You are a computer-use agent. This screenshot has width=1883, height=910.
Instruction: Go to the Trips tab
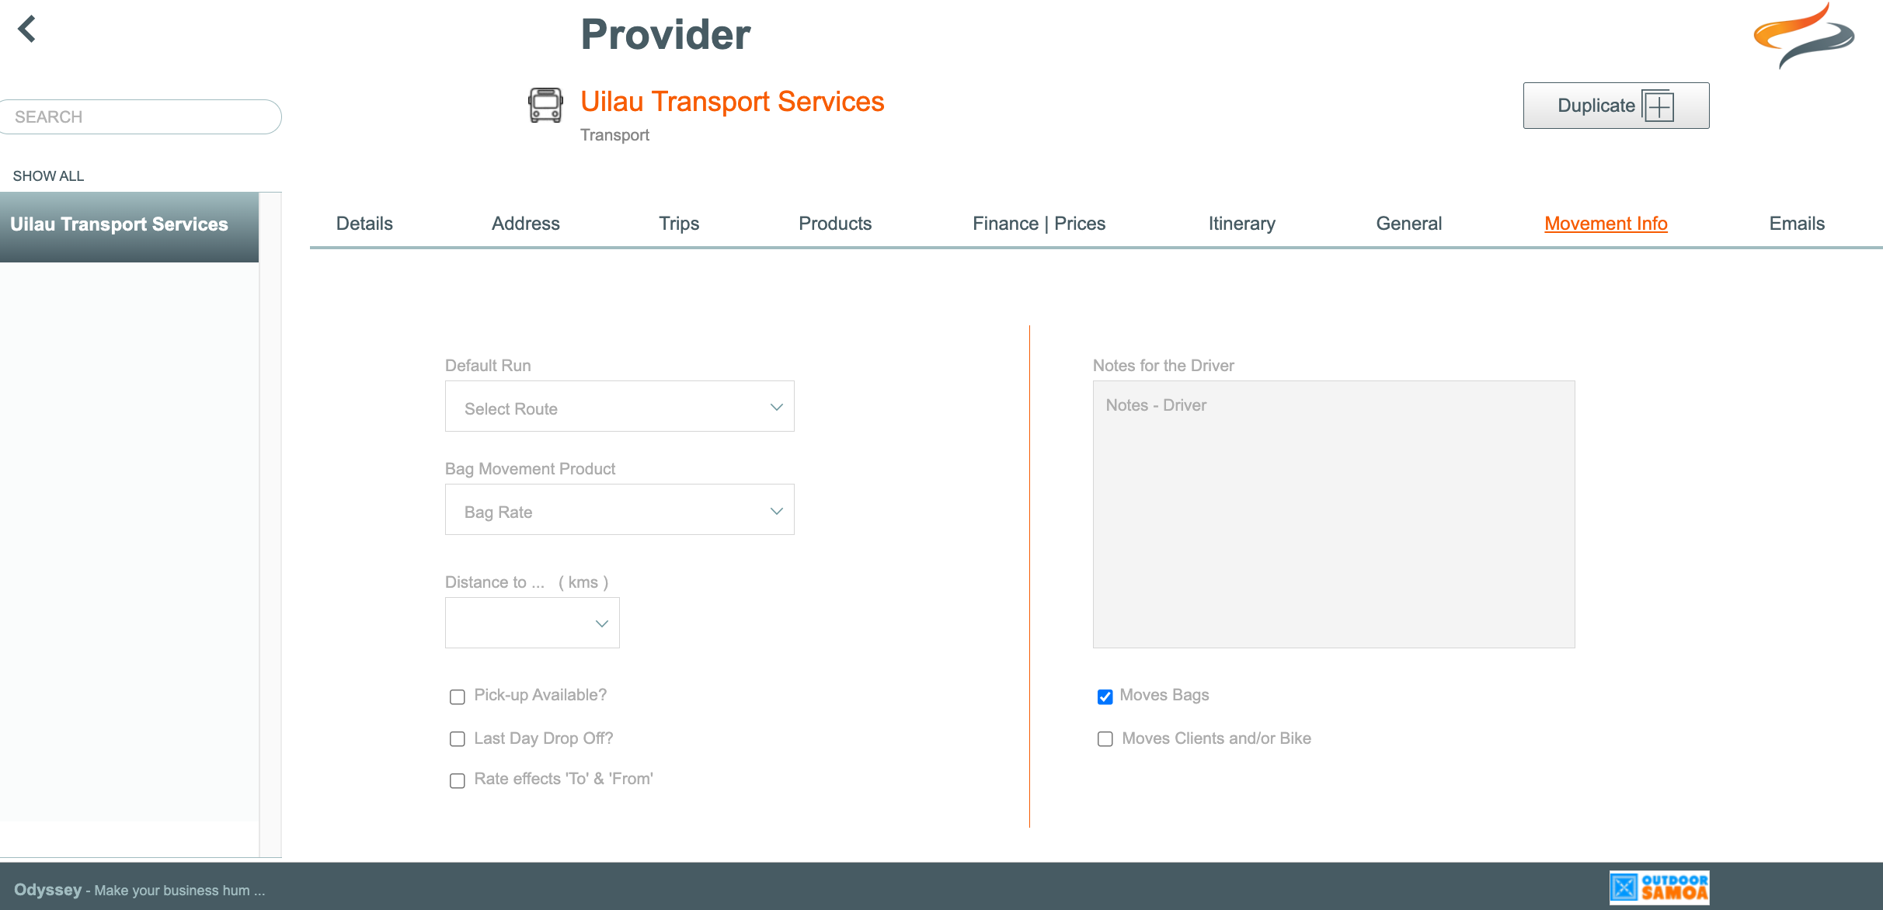pyautogui.click(x=679, y=224)
